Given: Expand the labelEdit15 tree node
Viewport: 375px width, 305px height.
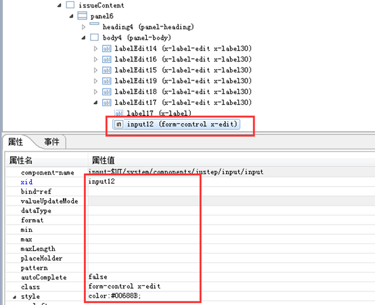Looking at the screenshot, I should pyautogui.click(x=95, y=70).
